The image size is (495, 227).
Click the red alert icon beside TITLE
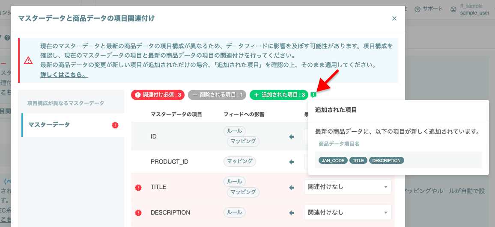coord(138,187)
